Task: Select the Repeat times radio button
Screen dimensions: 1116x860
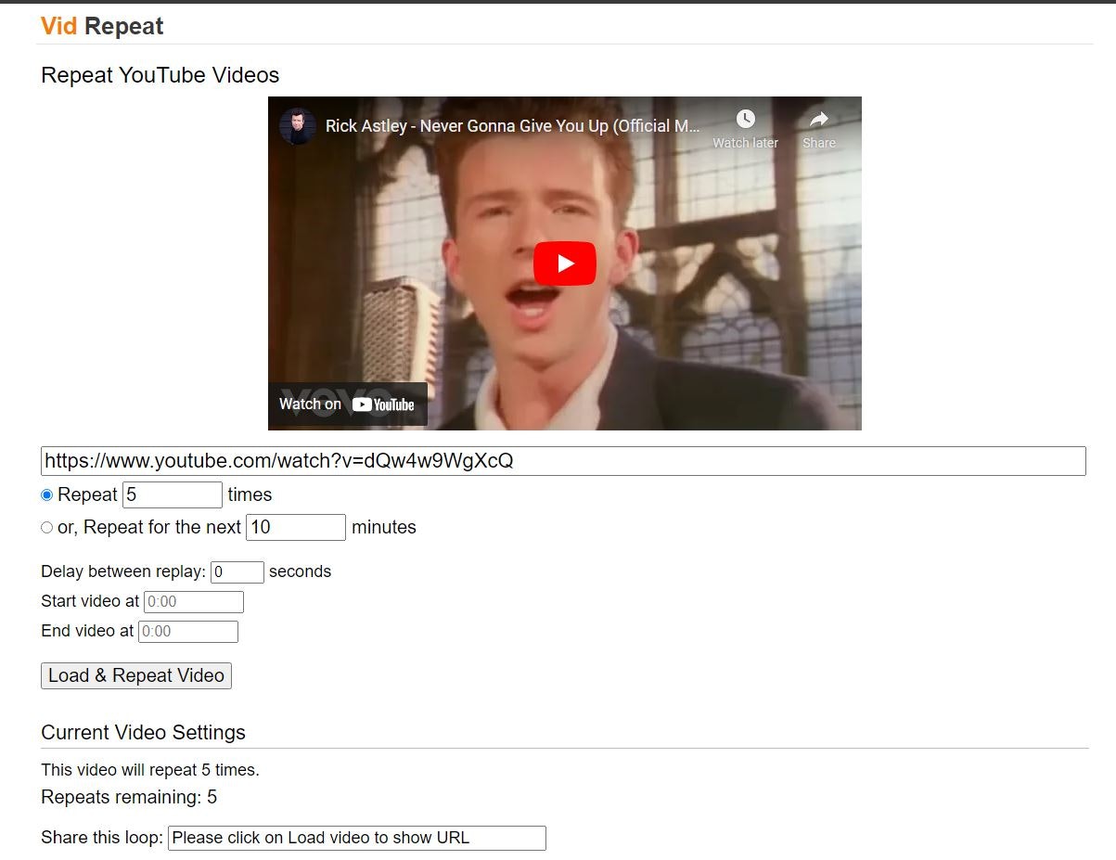Action: [x=47, y=494]
